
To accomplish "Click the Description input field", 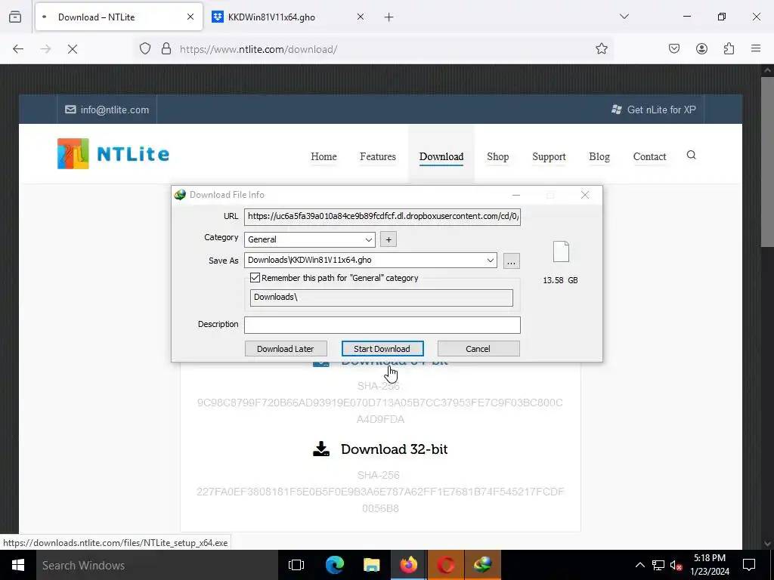I will tap(382, 325).
